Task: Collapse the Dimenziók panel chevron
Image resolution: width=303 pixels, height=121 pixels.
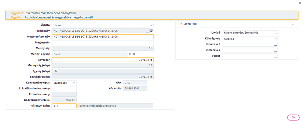Action: 293,24
